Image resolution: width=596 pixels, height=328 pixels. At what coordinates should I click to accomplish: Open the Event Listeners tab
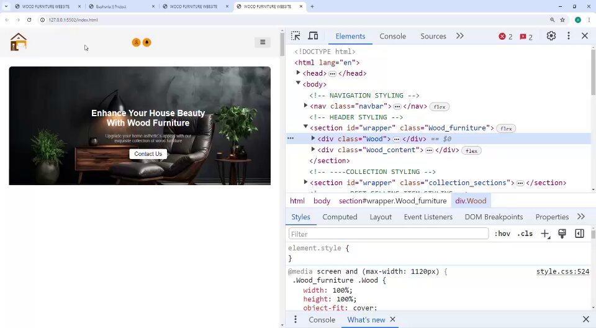pos(428,217)
